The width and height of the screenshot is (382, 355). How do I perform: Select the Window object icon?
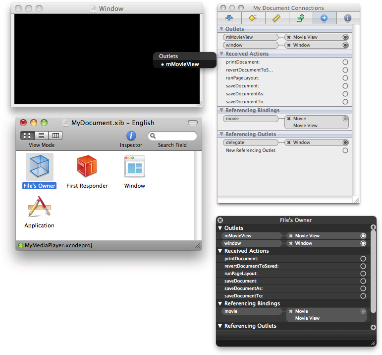[x=134, y=167]
